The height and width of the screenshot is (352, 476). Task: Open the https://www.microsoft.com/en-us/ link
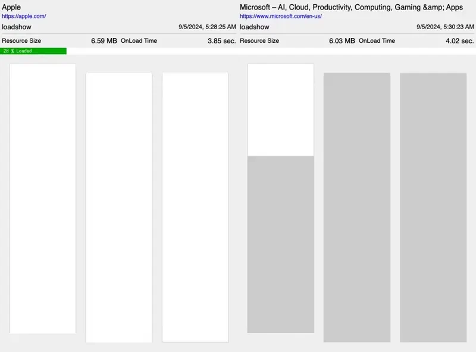coord(280,16)
